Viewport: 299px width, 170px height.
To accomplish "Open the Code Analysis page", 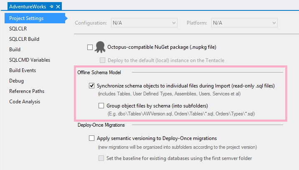I will click(x=25, y=102).
